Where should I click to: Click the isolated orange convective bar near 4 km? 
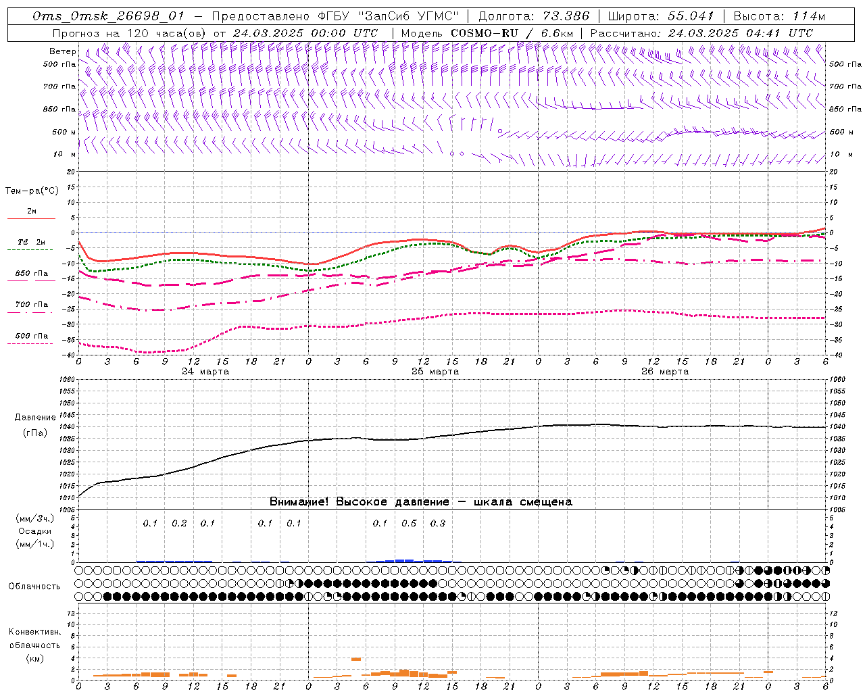coord(355,659)
